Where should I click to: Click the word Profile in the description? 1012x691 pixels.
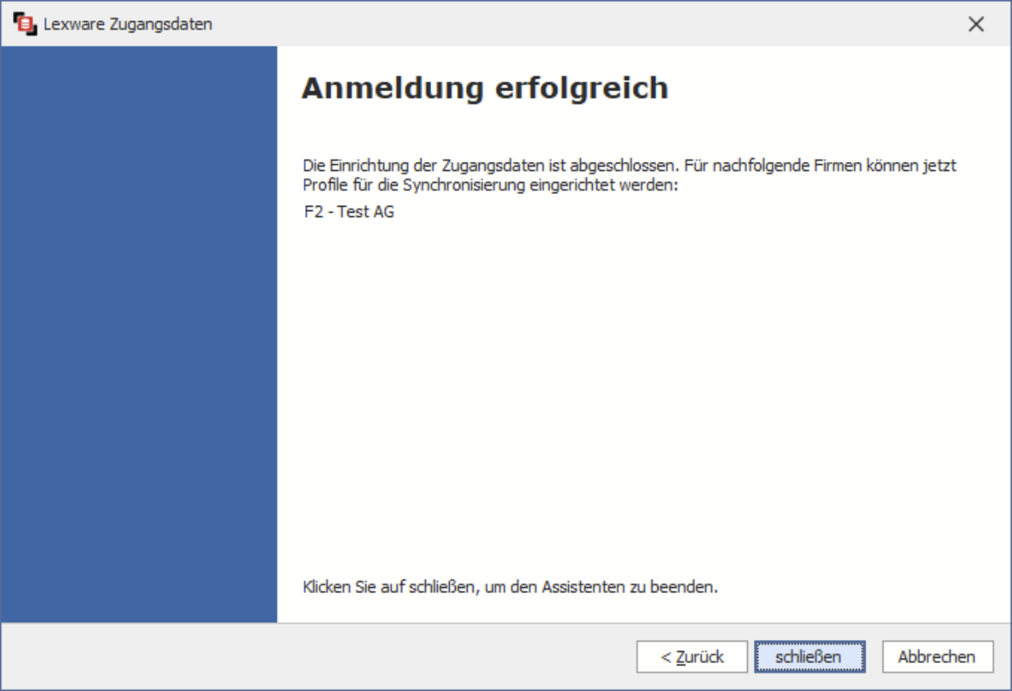point(322,186)
